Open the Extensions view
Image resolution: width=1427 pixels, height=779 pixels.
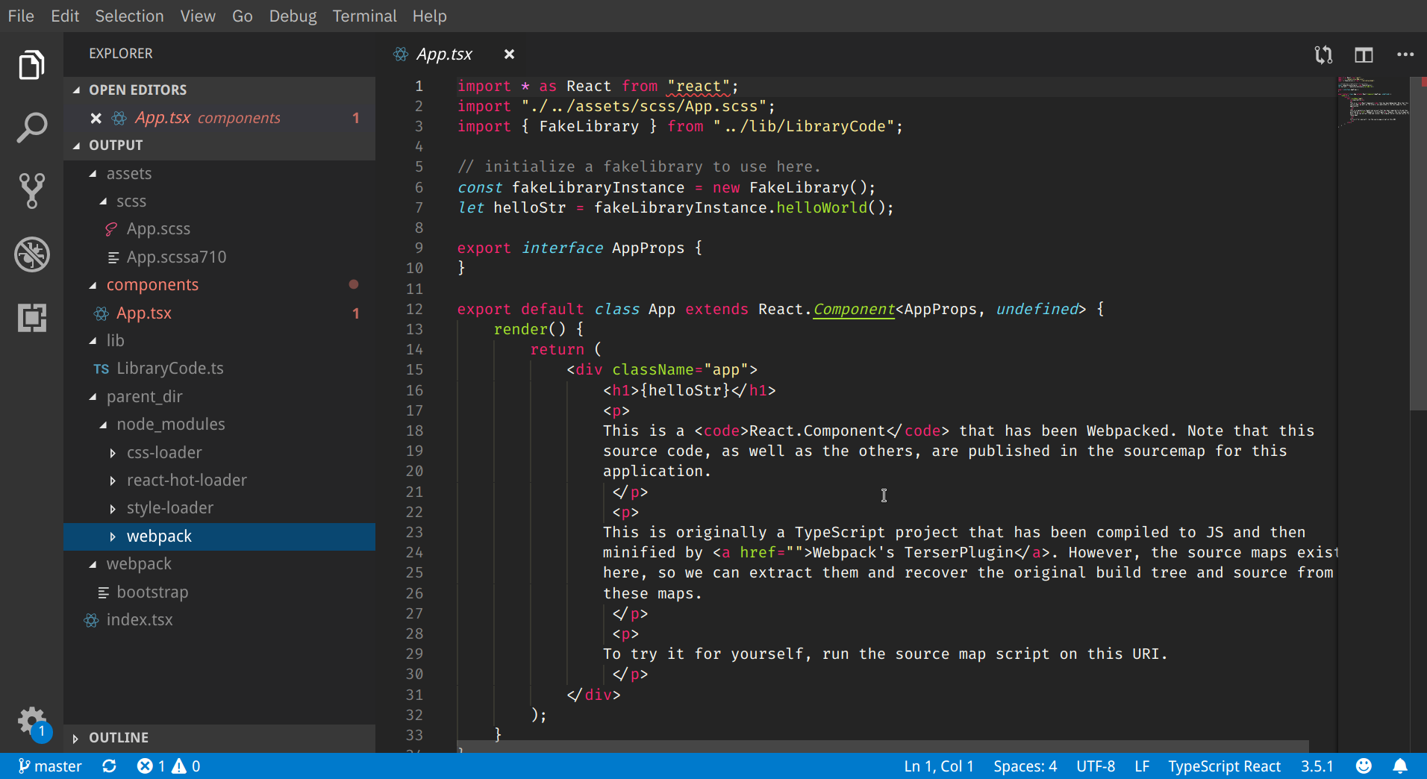pyautogui.click(x=31, y=318)
